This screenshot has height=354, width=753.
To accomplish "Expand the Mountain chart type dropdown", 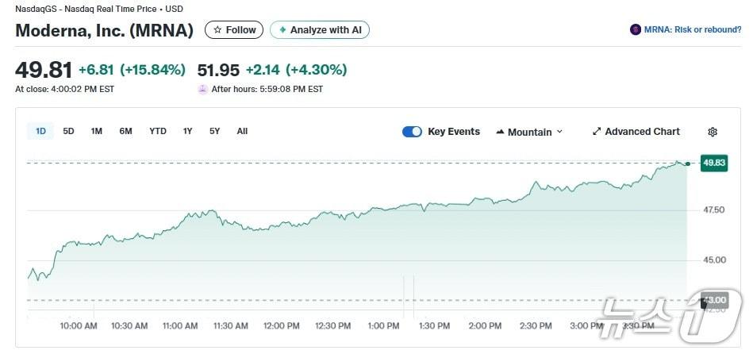I will pyautogui.click(x=559, y=132).
